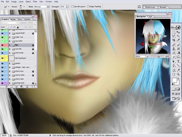Select the Gradient tool
Screen dimensions: 182x137
coord(178,53)
